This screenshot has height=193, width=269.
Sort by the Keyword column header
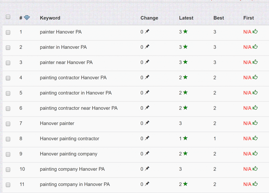pyautogui.click(x=50, y=18)
